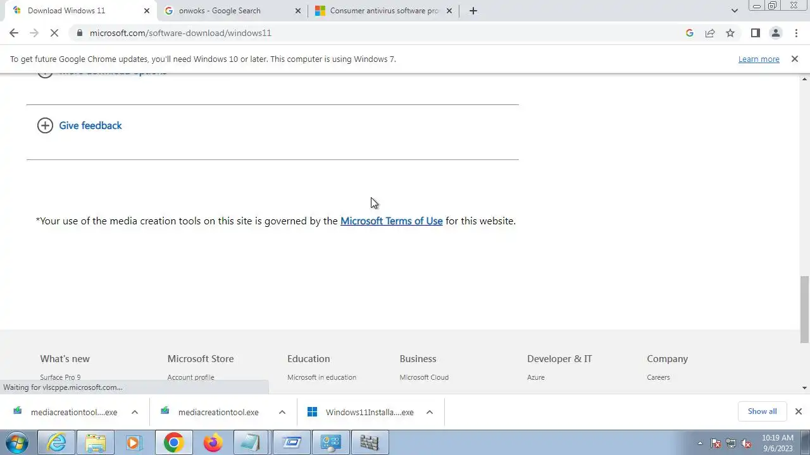Viewport: 810px width, 455px height.
Task: Switch to Chrome in the taskbar
Action: click(x=173, y=442)
